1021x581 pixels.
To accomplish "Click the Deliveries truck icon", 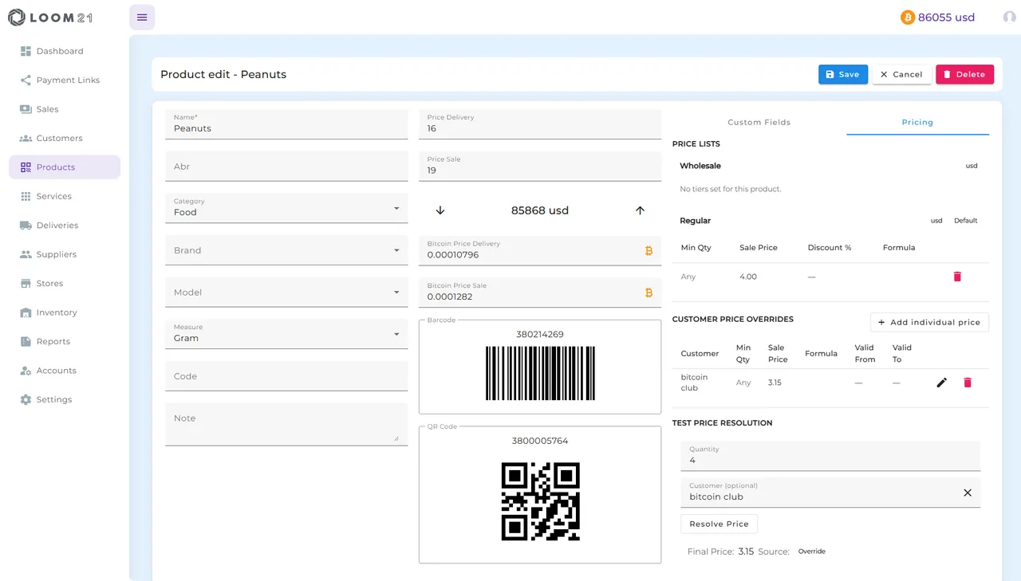I will tap(26, 226).
